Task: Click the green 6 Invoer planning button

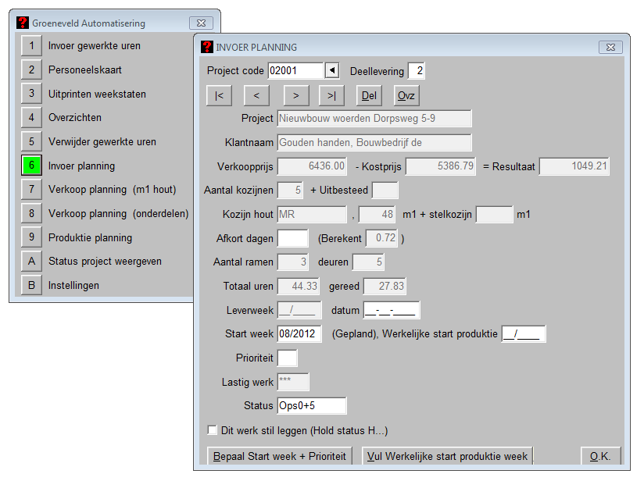Action: pyautogui.click(x=31, y=166)
